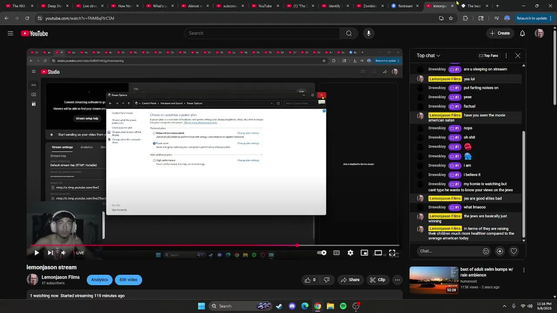Viewport: 557px width, 313px height.
Task: Click the Edit video button
Action: pyautogui.click(x=128, y=280)
